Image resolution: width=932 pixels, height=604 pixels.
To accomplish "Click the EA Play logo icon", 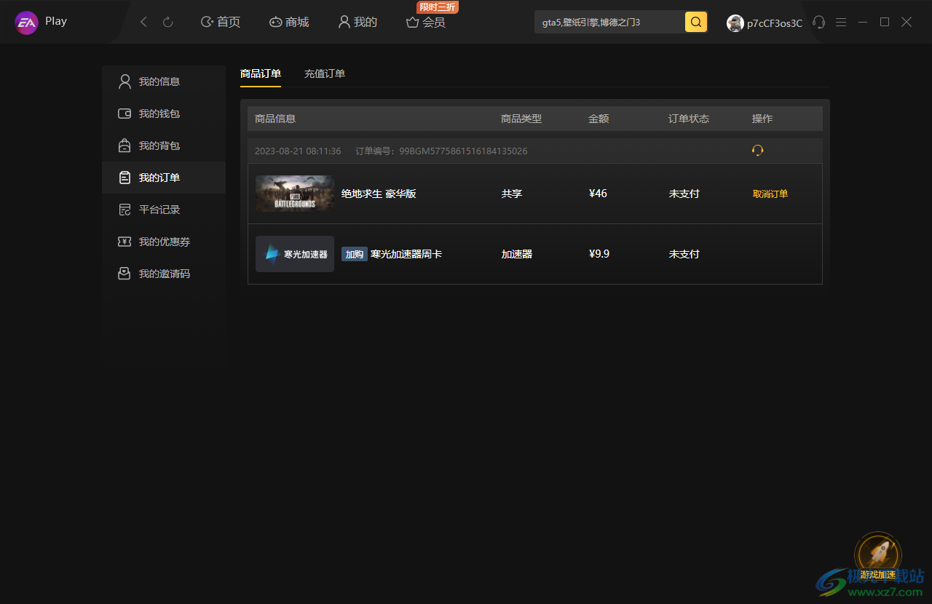I will (x=27, y=23).
